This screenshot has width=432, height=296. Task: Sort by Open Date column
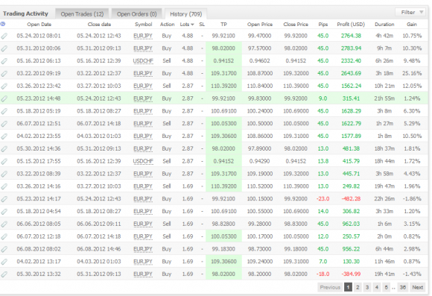(39, 25)
